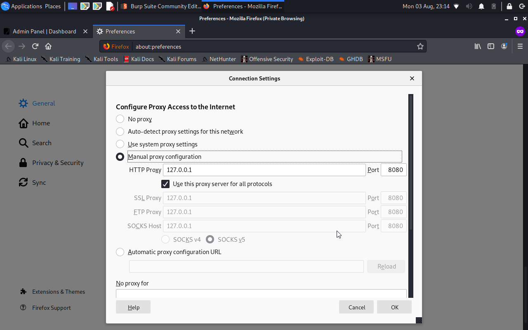Open the Applications menu
The width and height of the screenshot is (528, 330).
(x=26, y=6)
